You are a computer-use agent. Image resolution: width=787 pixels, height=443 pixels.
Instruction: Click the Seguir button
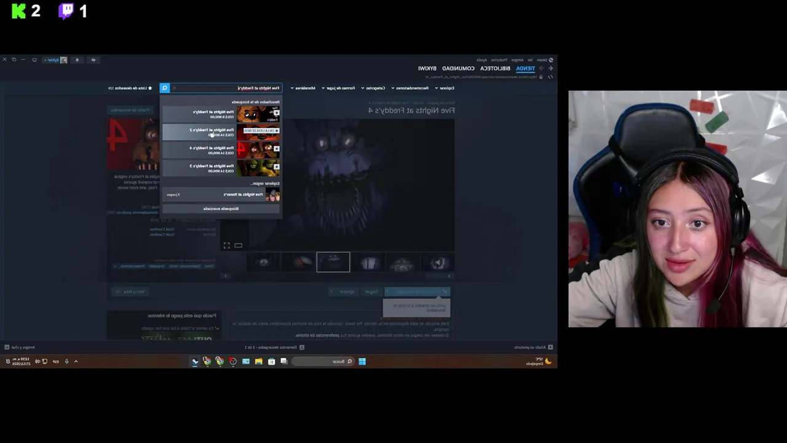(371, 292)
